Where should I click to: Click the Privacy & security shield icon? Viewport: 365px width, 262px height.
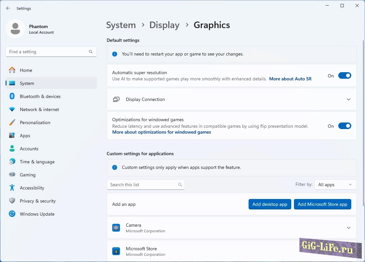point(12,201)
